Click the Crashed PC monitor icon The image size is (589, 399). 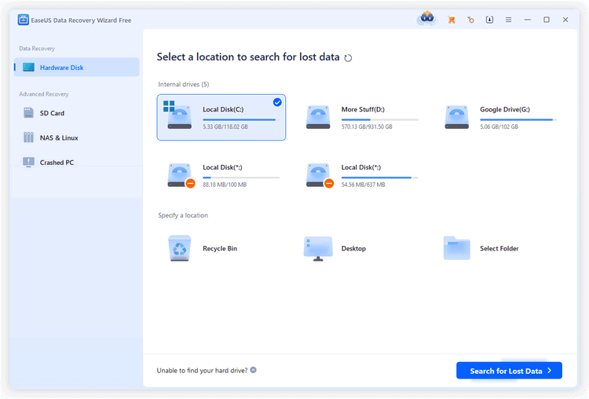[x=28, y=163]
